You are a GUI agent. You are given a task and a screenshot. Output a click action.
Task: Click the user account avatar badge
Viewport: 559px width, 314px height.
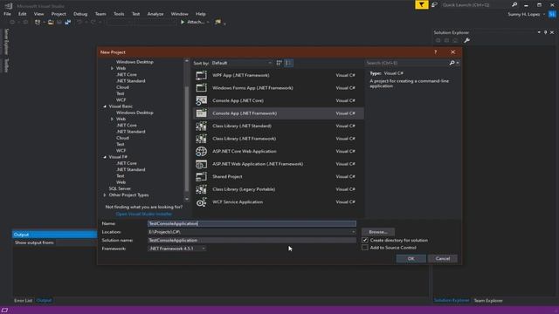point(552,14)
